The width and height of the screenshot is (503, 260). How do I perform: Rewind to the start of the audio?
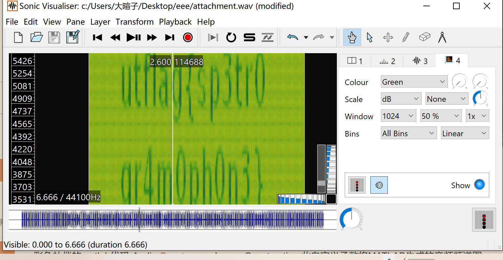98,37
